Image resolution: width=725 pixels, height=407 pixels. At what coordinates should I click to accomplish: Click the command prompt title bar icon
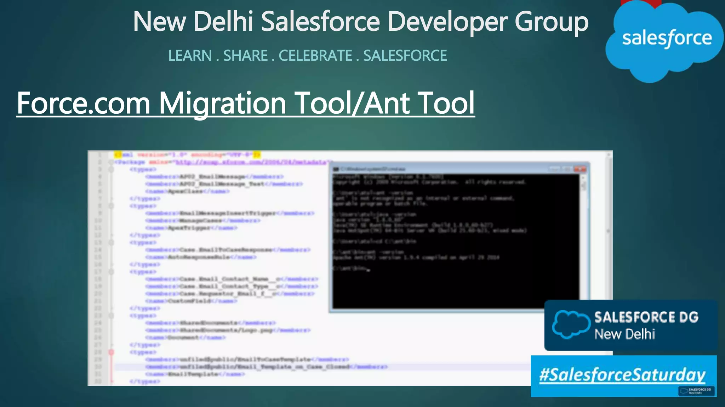(336, 169)
